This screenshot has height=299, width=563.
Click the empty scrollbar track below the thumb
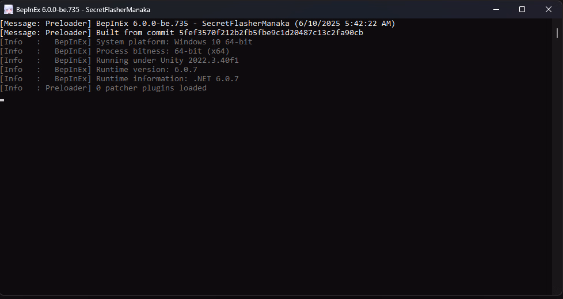tap(557, 165)
